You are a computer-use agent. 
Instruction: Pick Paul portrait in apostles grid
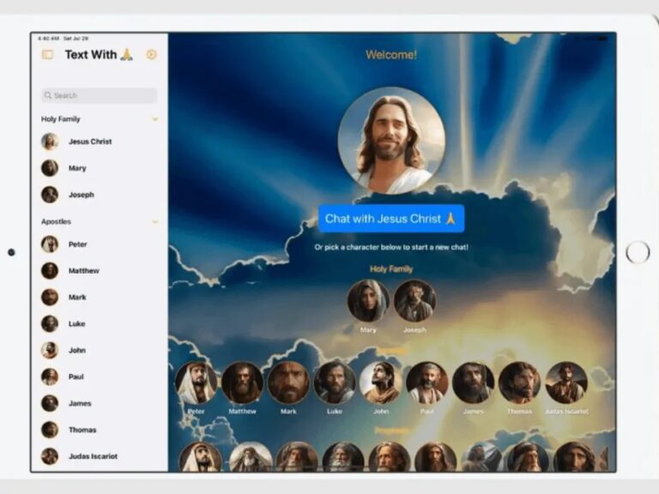427,383
